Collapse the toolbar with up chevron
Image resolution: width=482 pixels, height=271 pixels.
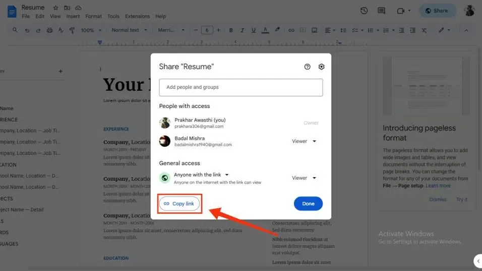pyautogui.click(x=466, y=30)
